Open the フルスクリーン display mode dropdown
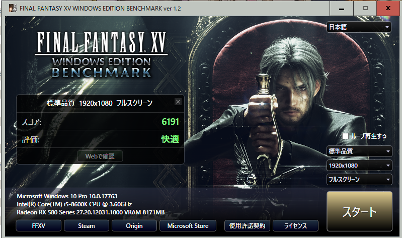The image size is (402, 238). pyautogui.click(x=359, y=180)
